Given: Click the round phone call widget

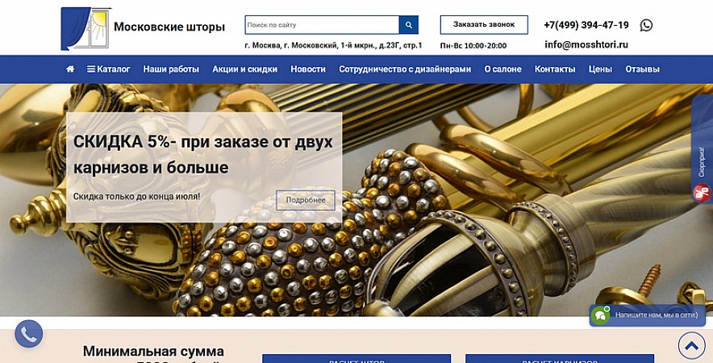Looking at the screenshot, I should [x=29, y=334].
